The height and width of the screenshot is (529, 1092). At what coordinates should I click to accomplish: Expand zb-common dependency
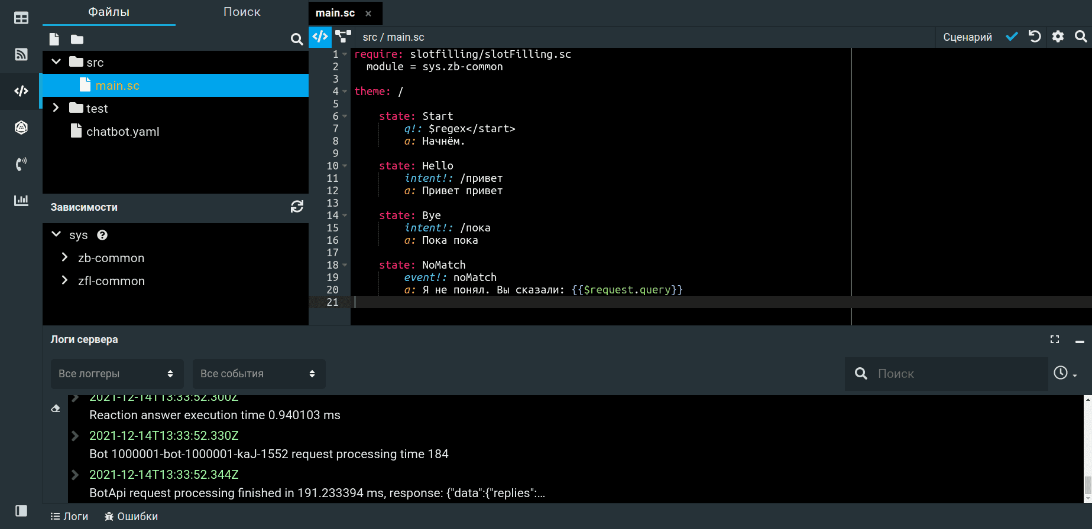pos(65,257)
